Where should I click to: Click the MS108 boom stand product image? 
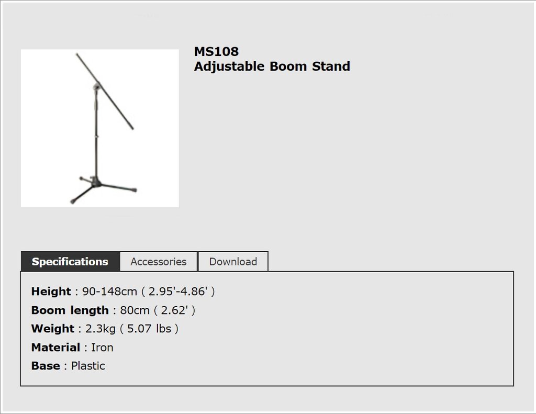tap(100, 128)
